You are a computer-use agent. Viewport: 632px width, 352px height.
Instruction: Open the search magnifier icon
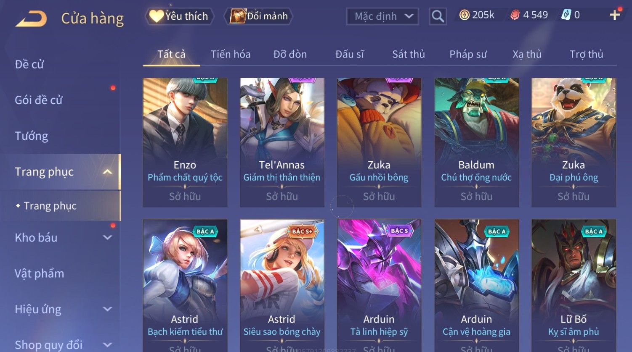[x=438, y=16]
